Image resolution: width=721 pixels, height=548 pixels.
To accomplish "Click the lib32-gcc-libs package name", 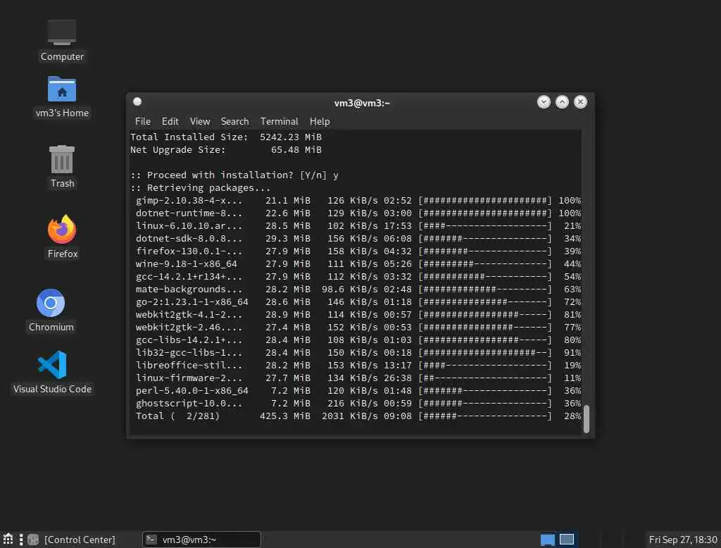I will point(189,352).
